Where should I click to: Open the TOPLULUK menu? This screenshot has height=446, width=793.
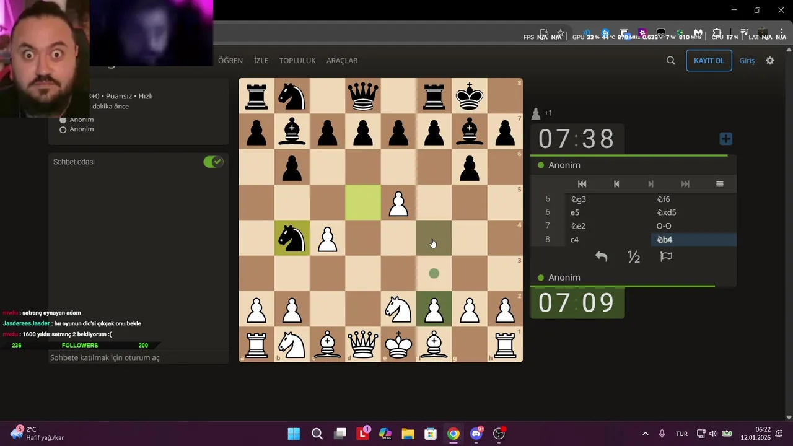297,61
